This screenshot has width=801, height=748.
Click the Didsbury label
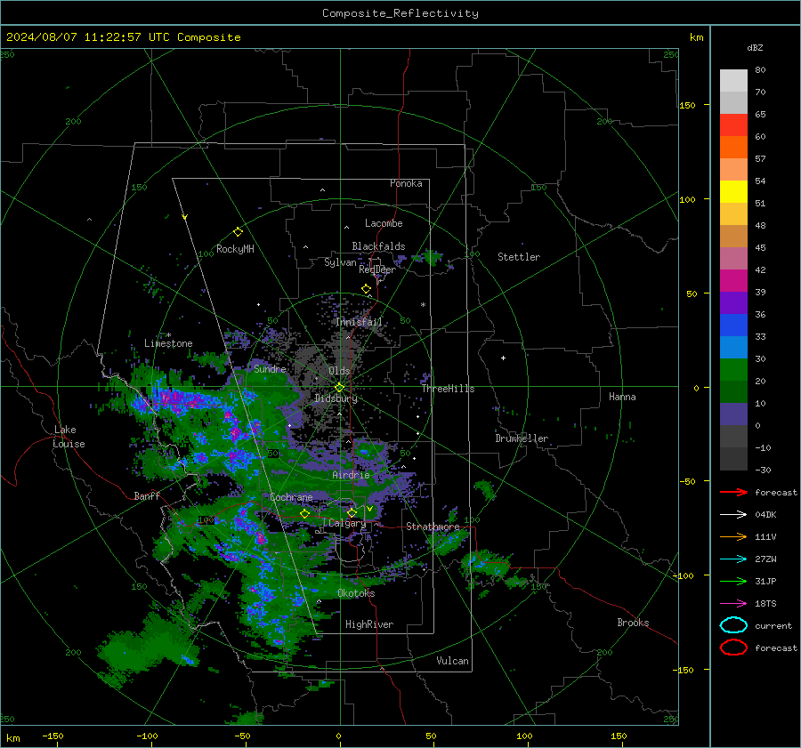pos(336,398)
